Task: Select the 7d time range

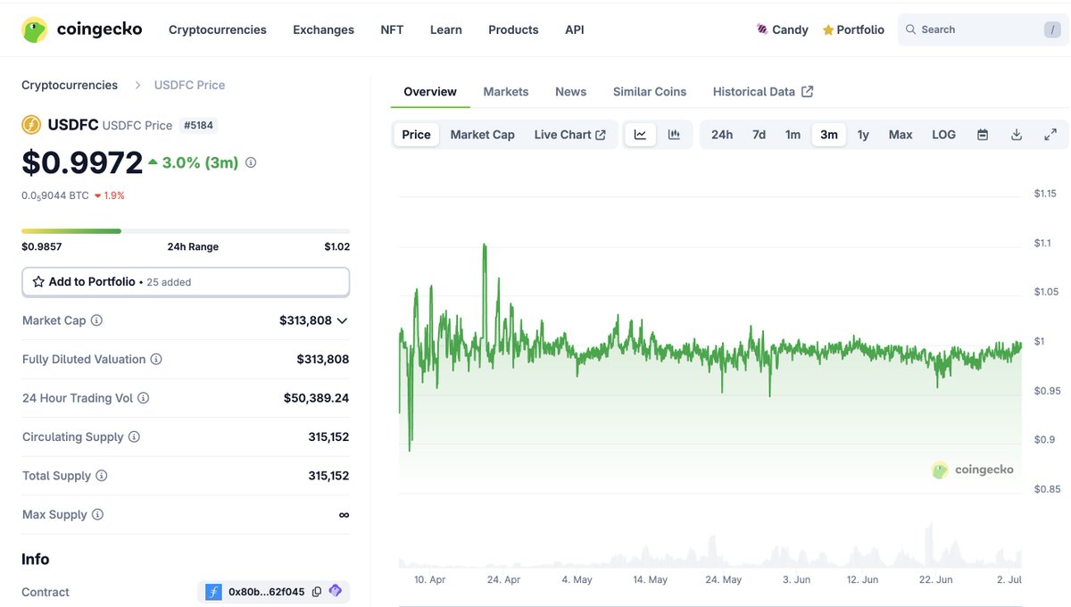Action: [759, 135]
